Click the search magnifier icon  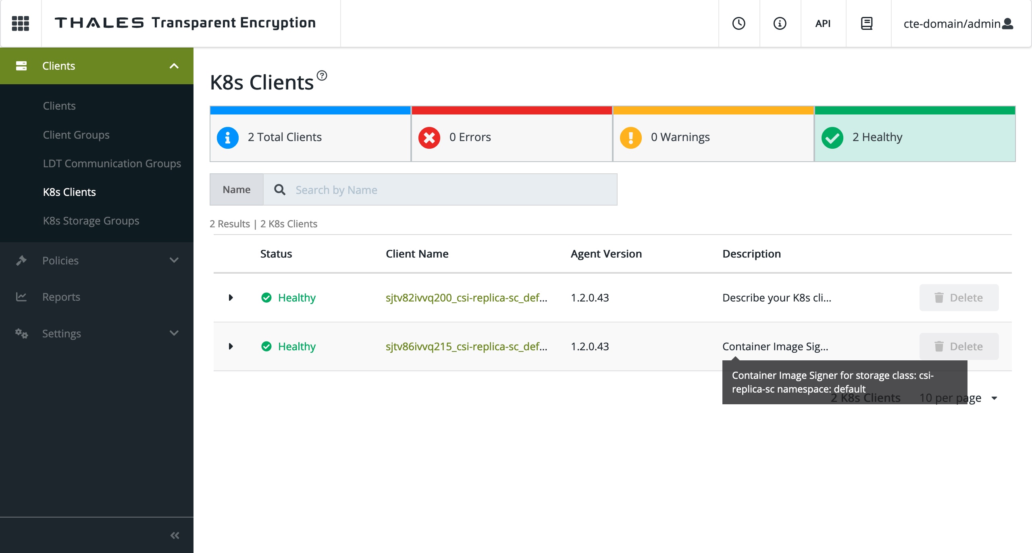point(279,190)
